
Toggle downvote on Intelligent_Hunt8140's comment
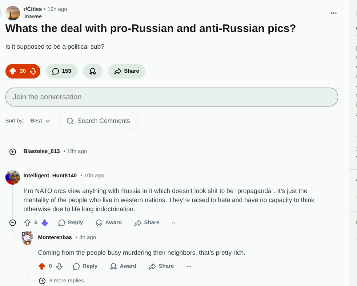45,223
